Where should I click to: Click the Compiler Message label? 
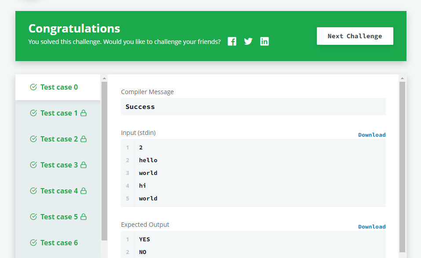[147, 92]
